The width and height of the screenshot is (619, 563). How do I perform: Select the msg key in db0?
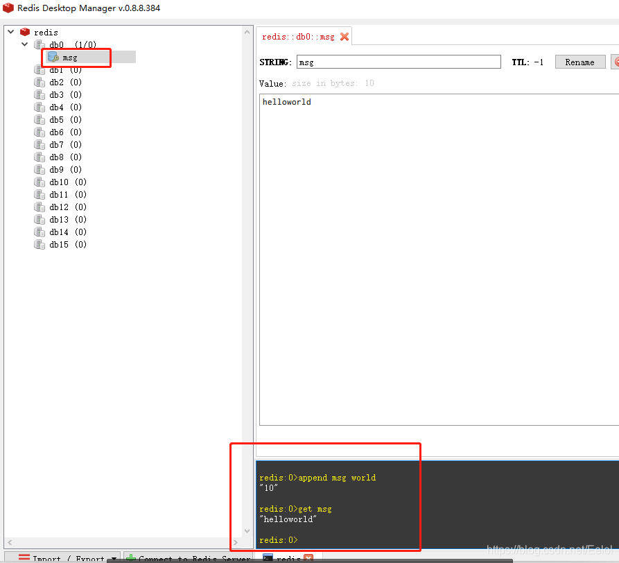pyautogui.click(x=70, y=58)
